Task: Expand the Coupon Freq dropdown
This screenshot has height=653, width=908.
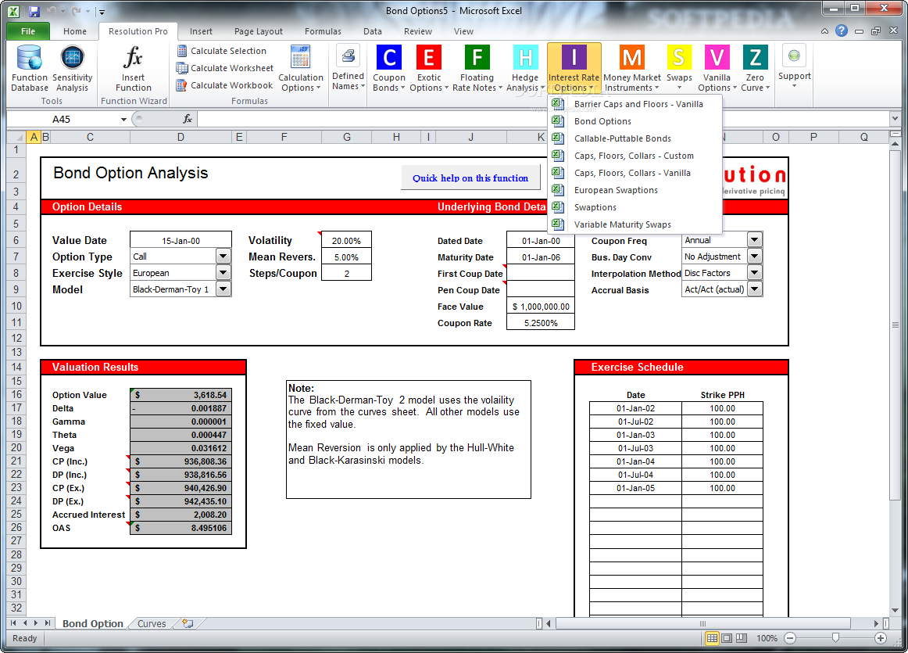Action: pyautogui.click(x=754, y=239)
